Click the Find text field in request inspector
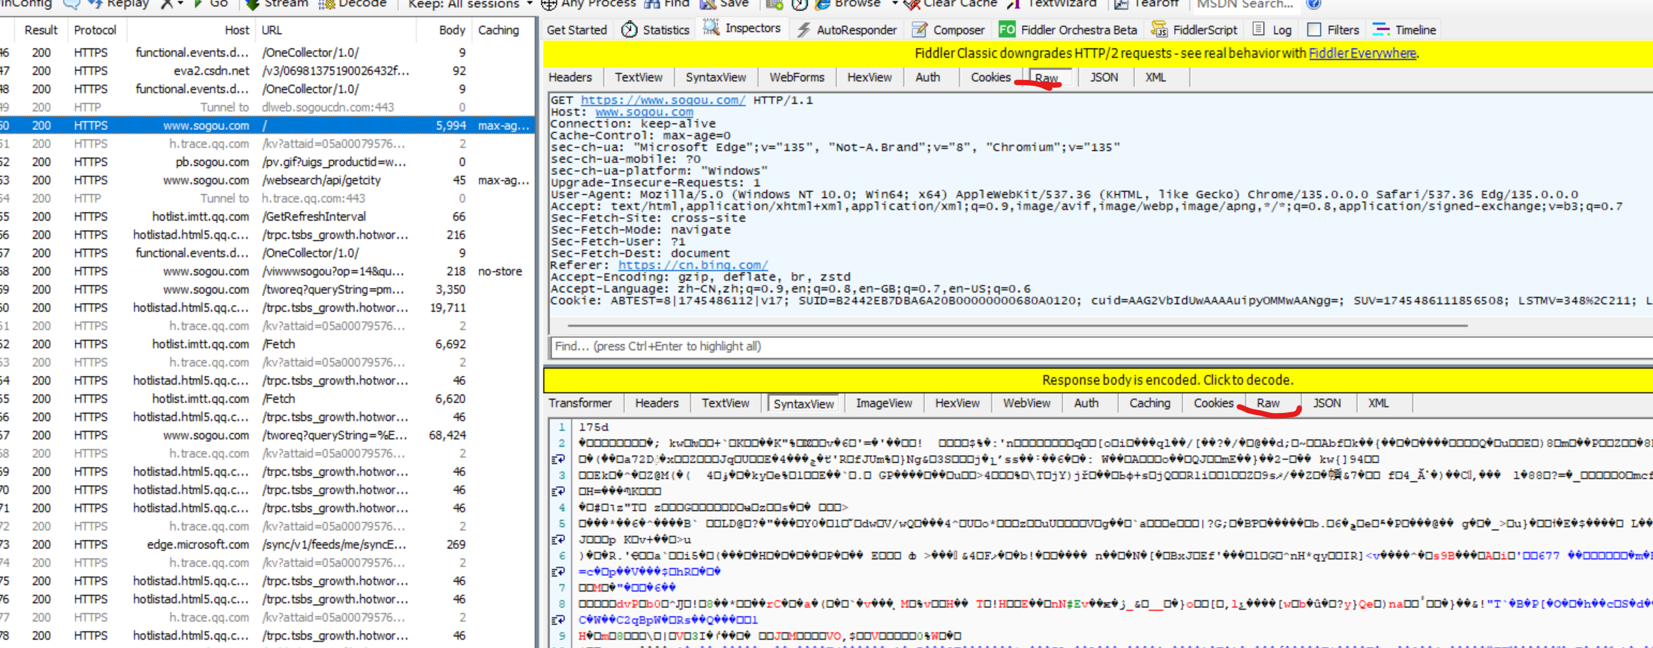 click(1100, 347)
